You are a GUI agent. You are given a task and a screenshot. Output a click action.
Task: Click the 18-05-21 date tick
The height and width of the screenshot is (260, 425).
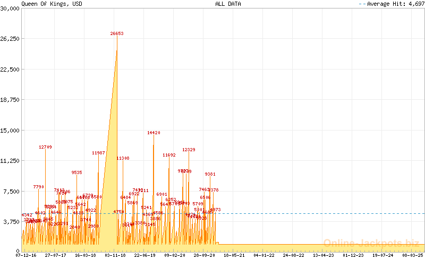click(x=234, y=255)
